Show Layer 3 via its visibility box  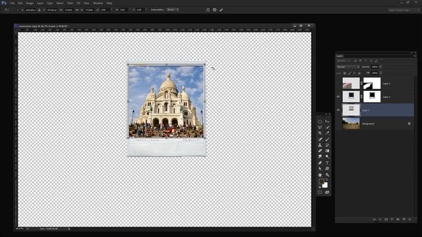tap(338, 84)
